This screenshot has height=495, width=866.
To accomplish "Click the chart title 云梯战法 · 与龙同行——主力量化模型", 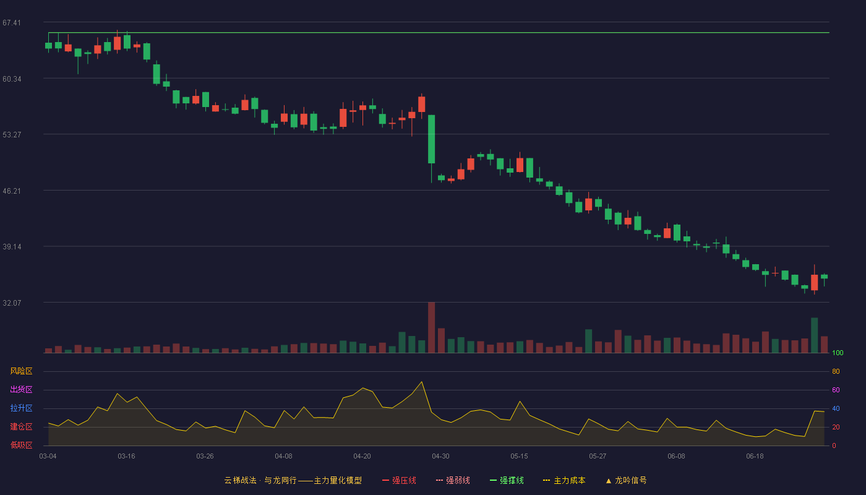I will pos(293,480).
